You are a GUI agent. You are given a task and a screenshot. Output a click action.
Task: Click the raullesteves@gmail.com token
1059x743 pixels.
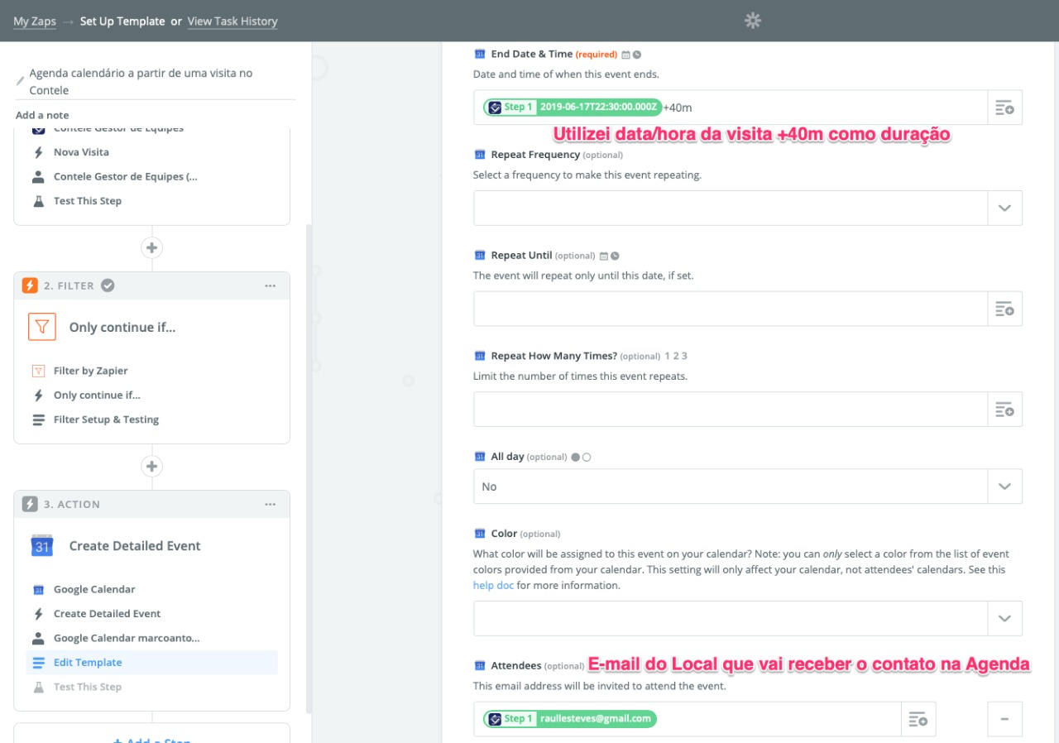pyautogui.click(x=569, y=719)
